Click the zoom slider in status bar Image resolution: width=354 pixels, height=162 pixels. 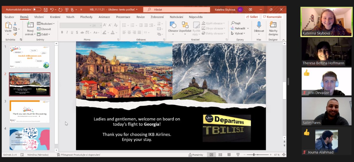[254, 155]
